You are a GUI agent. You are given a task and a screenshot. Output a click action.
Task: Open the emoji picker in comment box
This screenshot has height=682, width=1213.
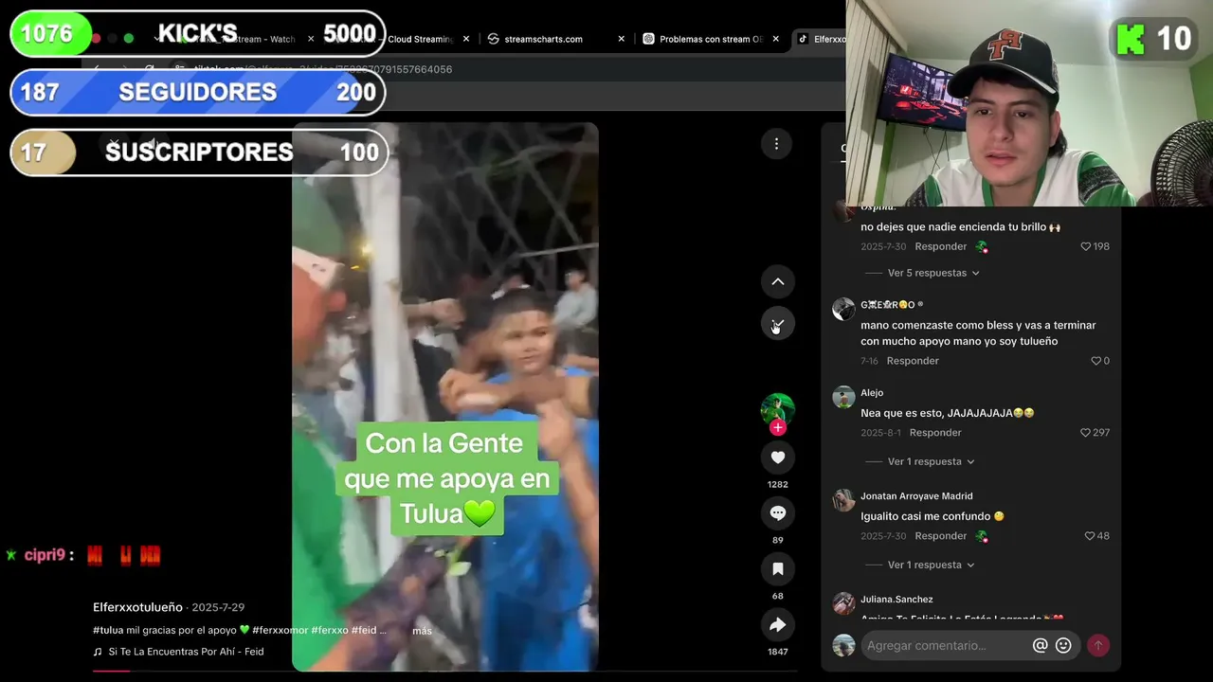[1063, 645]
